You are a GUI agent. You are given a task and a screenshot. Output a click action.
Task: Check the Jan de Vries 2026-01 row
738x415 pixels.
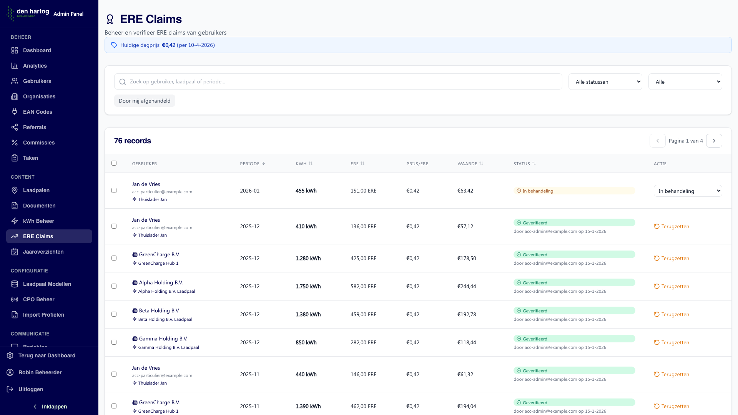coord(114,190)
